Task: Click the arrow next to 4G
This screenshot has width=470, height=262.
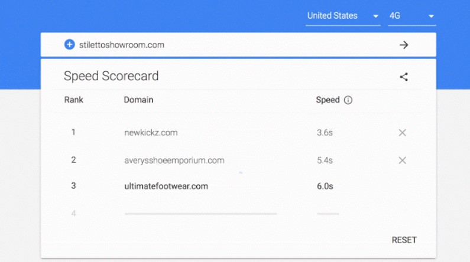Action: (432, 16)
